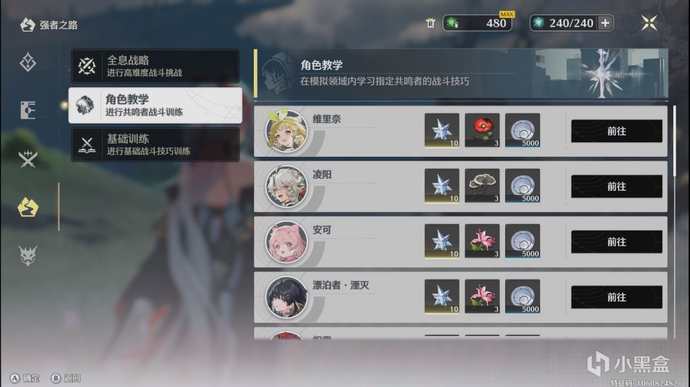
Task: Select the 角色教学 tab
Action: click(155, 105)
